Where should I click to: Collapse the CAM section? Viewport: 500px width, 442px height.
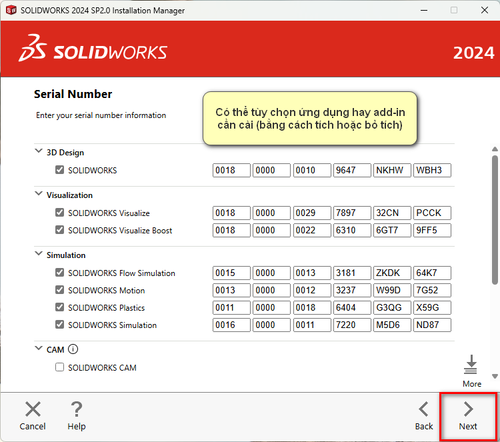point(39,348)
